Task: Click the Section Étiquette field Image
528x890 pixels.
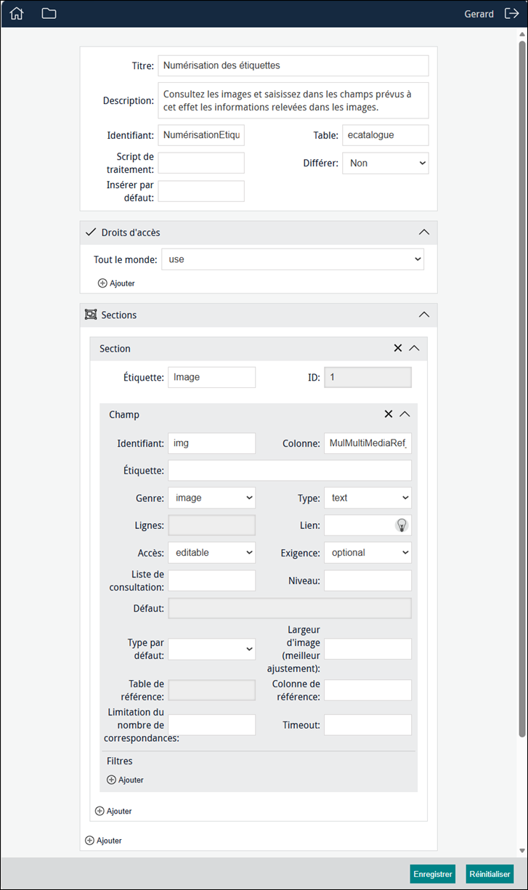Action: coord(211,377)
